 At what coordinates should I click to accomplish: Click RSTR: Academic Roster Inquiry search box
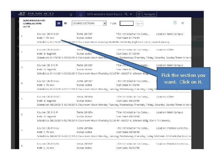pos(104,14)
